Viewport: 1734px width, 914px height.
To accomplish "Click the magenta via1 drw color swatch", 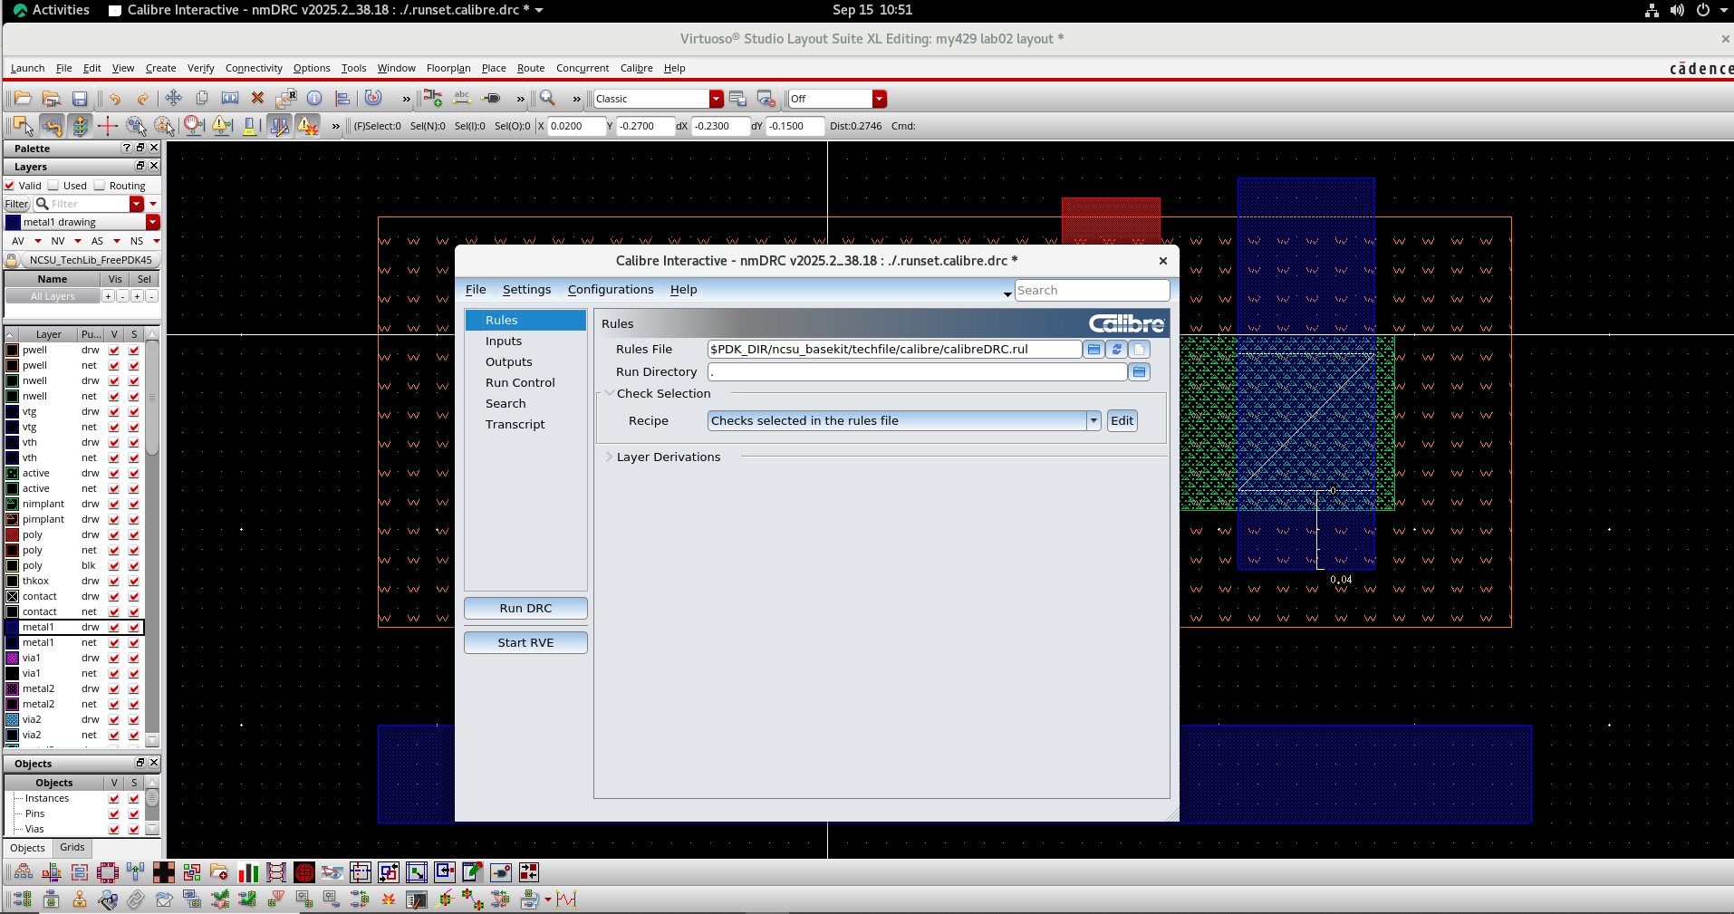I will click(x=13, y=659).
